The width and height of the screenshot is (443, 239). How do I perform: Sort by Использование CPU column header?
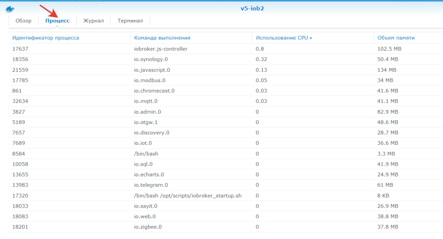[282, 38]
